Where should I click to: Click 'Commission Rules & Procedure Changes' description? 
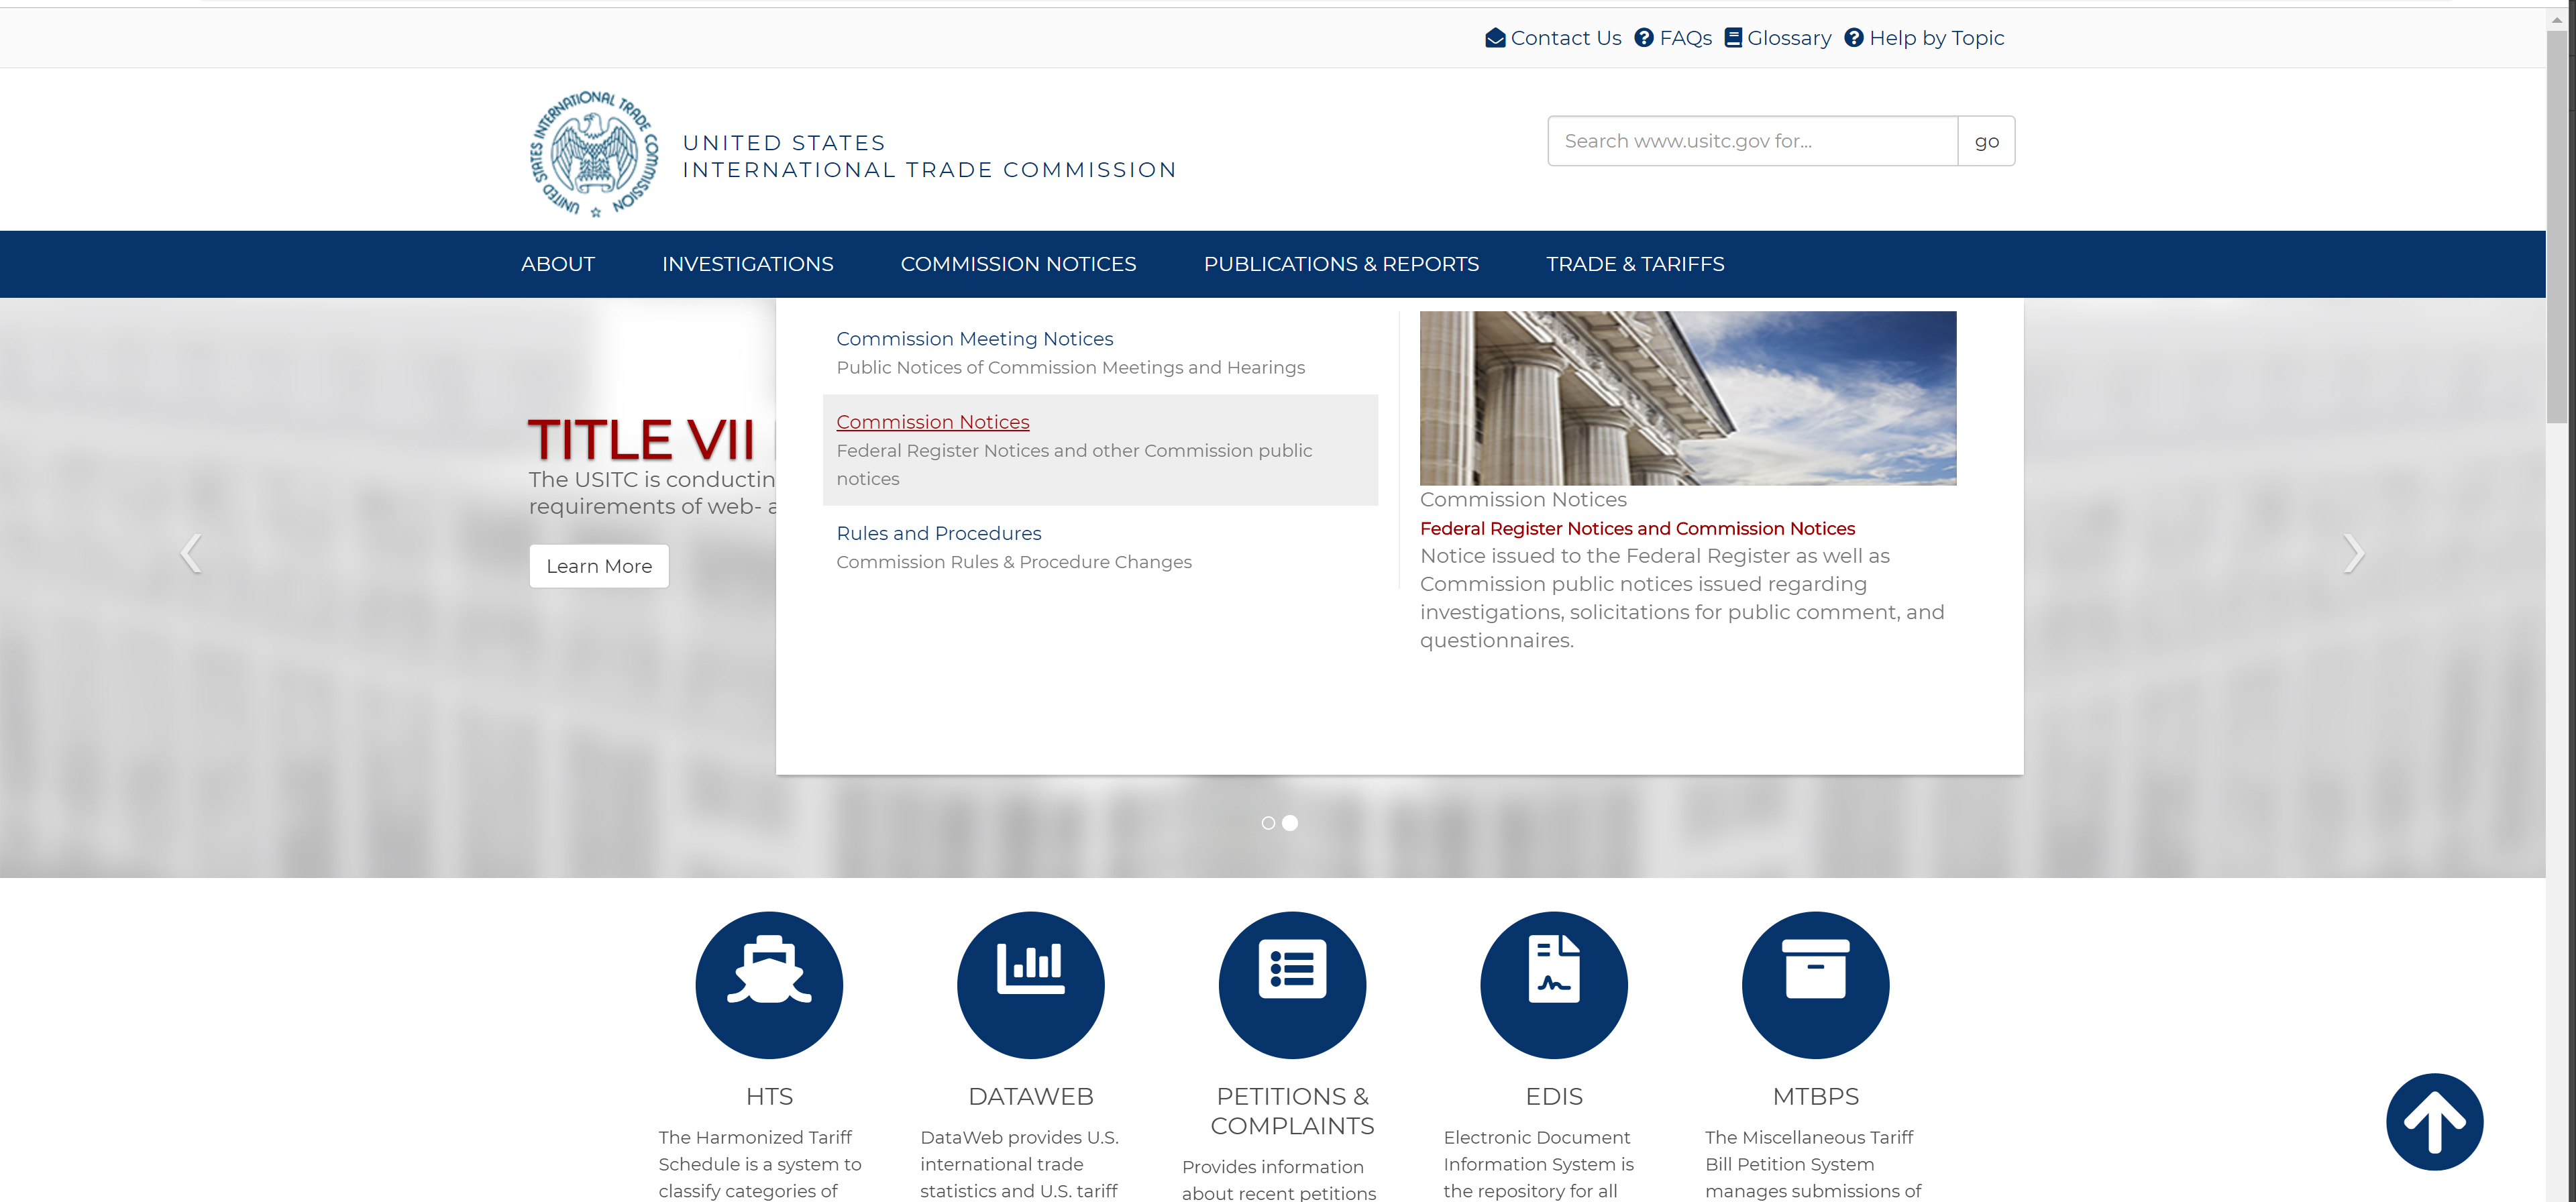[1014, 562]
